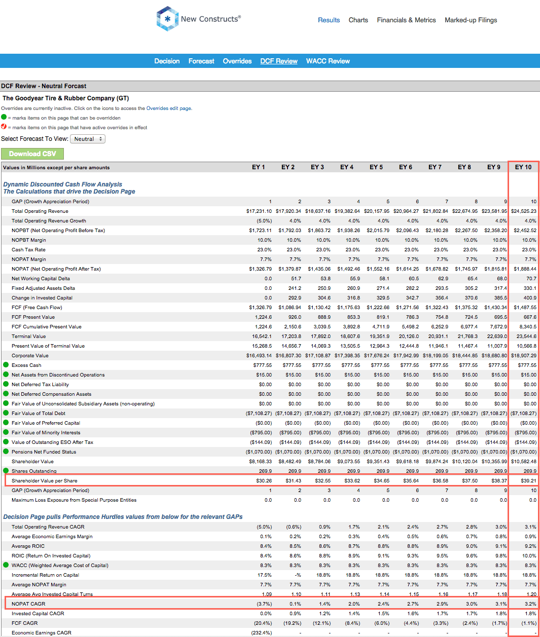Image resolution: width=540 pixels, height=637 pixels.
Task: Click the EY 10 column header
Action: tap(523, 167)
